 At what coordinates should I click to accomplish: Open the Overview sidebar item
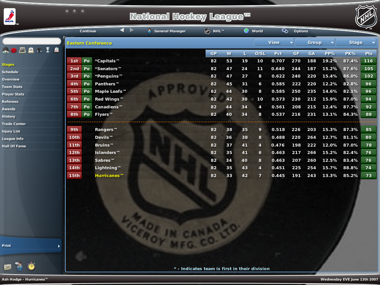pyautogui.click(x=11, y=79)
